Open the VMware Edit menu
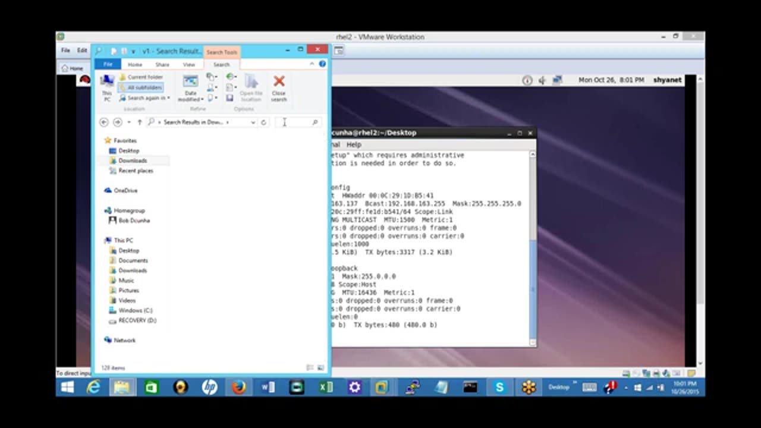Image resolution: width=761 pixels, height=428 pixels. pos(82,51)
